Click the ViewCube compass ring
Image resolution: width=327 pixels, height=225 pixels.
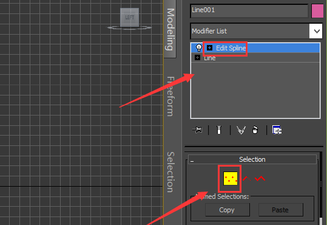tap(129, 27)
